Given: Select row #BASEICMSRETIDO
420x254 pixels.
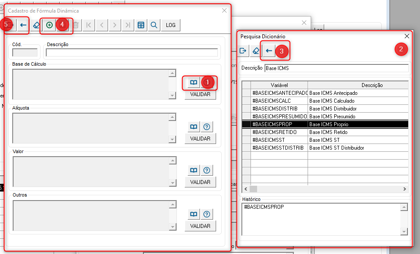Looking at the screenshot, I should click(325, 132).
